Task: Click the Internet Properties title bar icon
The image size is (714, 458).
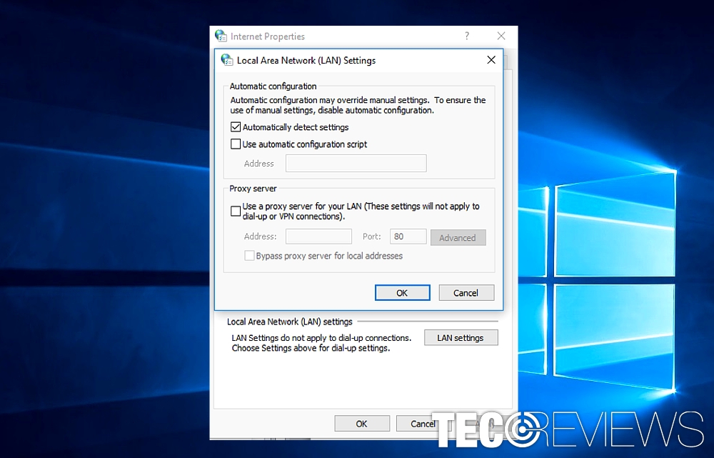Action: tap(221, 36)
